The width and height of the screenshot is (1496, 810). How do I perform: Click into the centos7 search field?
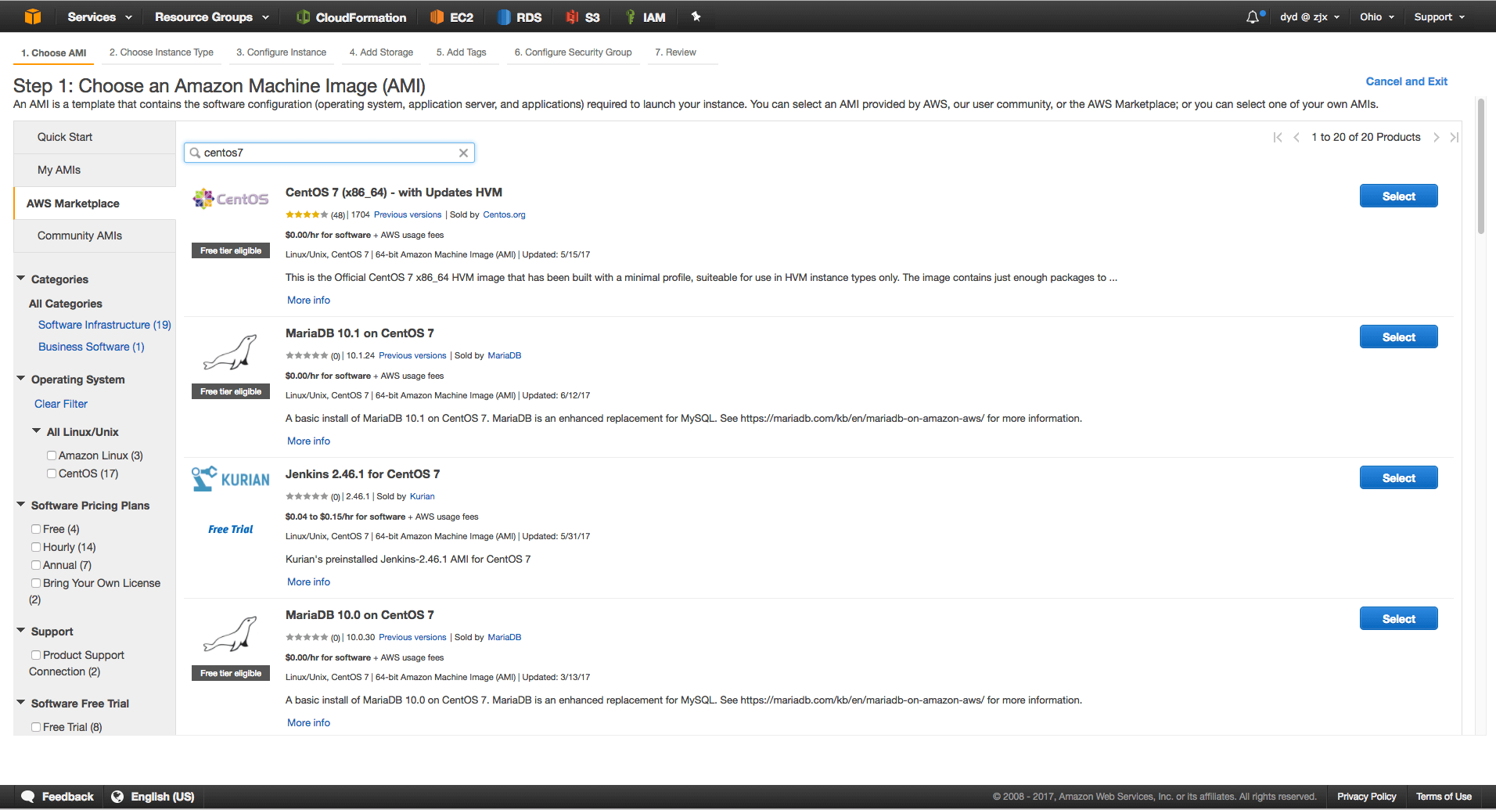(329, 153)
